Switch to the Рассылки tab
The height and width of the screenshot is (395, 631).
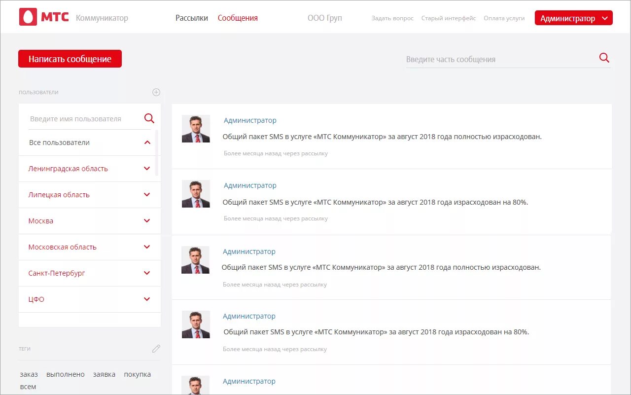click(x=192, y=18)
